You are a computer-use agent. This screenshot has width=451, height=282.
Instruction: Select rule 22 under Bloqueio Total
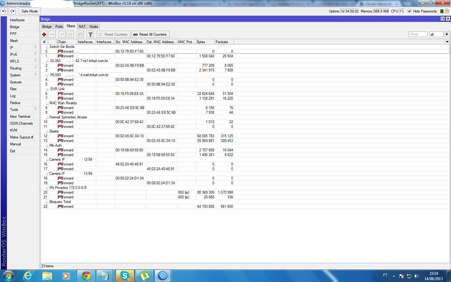point(138,206)
